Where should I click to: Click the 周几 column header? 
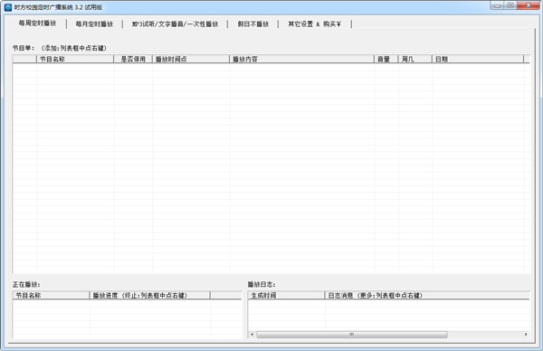click(x=414, y=59)
